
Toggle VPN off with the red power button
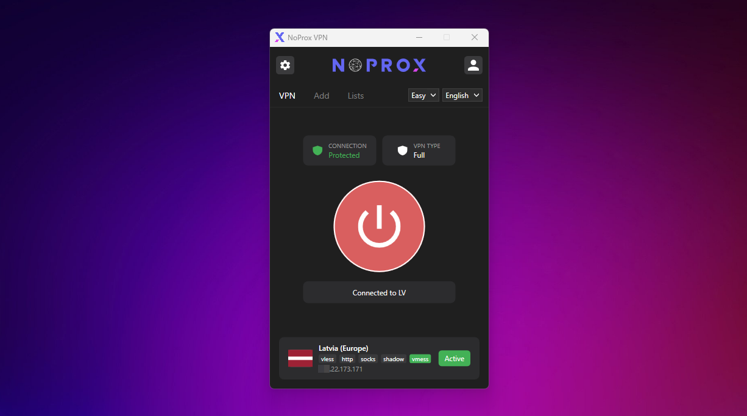pyautogui.click(x=379, y=227)
